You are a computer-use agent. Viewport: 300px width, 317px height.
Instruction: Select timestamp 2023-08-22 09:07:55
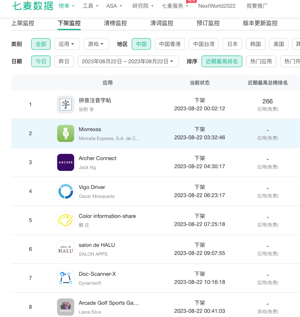[199, 253]
